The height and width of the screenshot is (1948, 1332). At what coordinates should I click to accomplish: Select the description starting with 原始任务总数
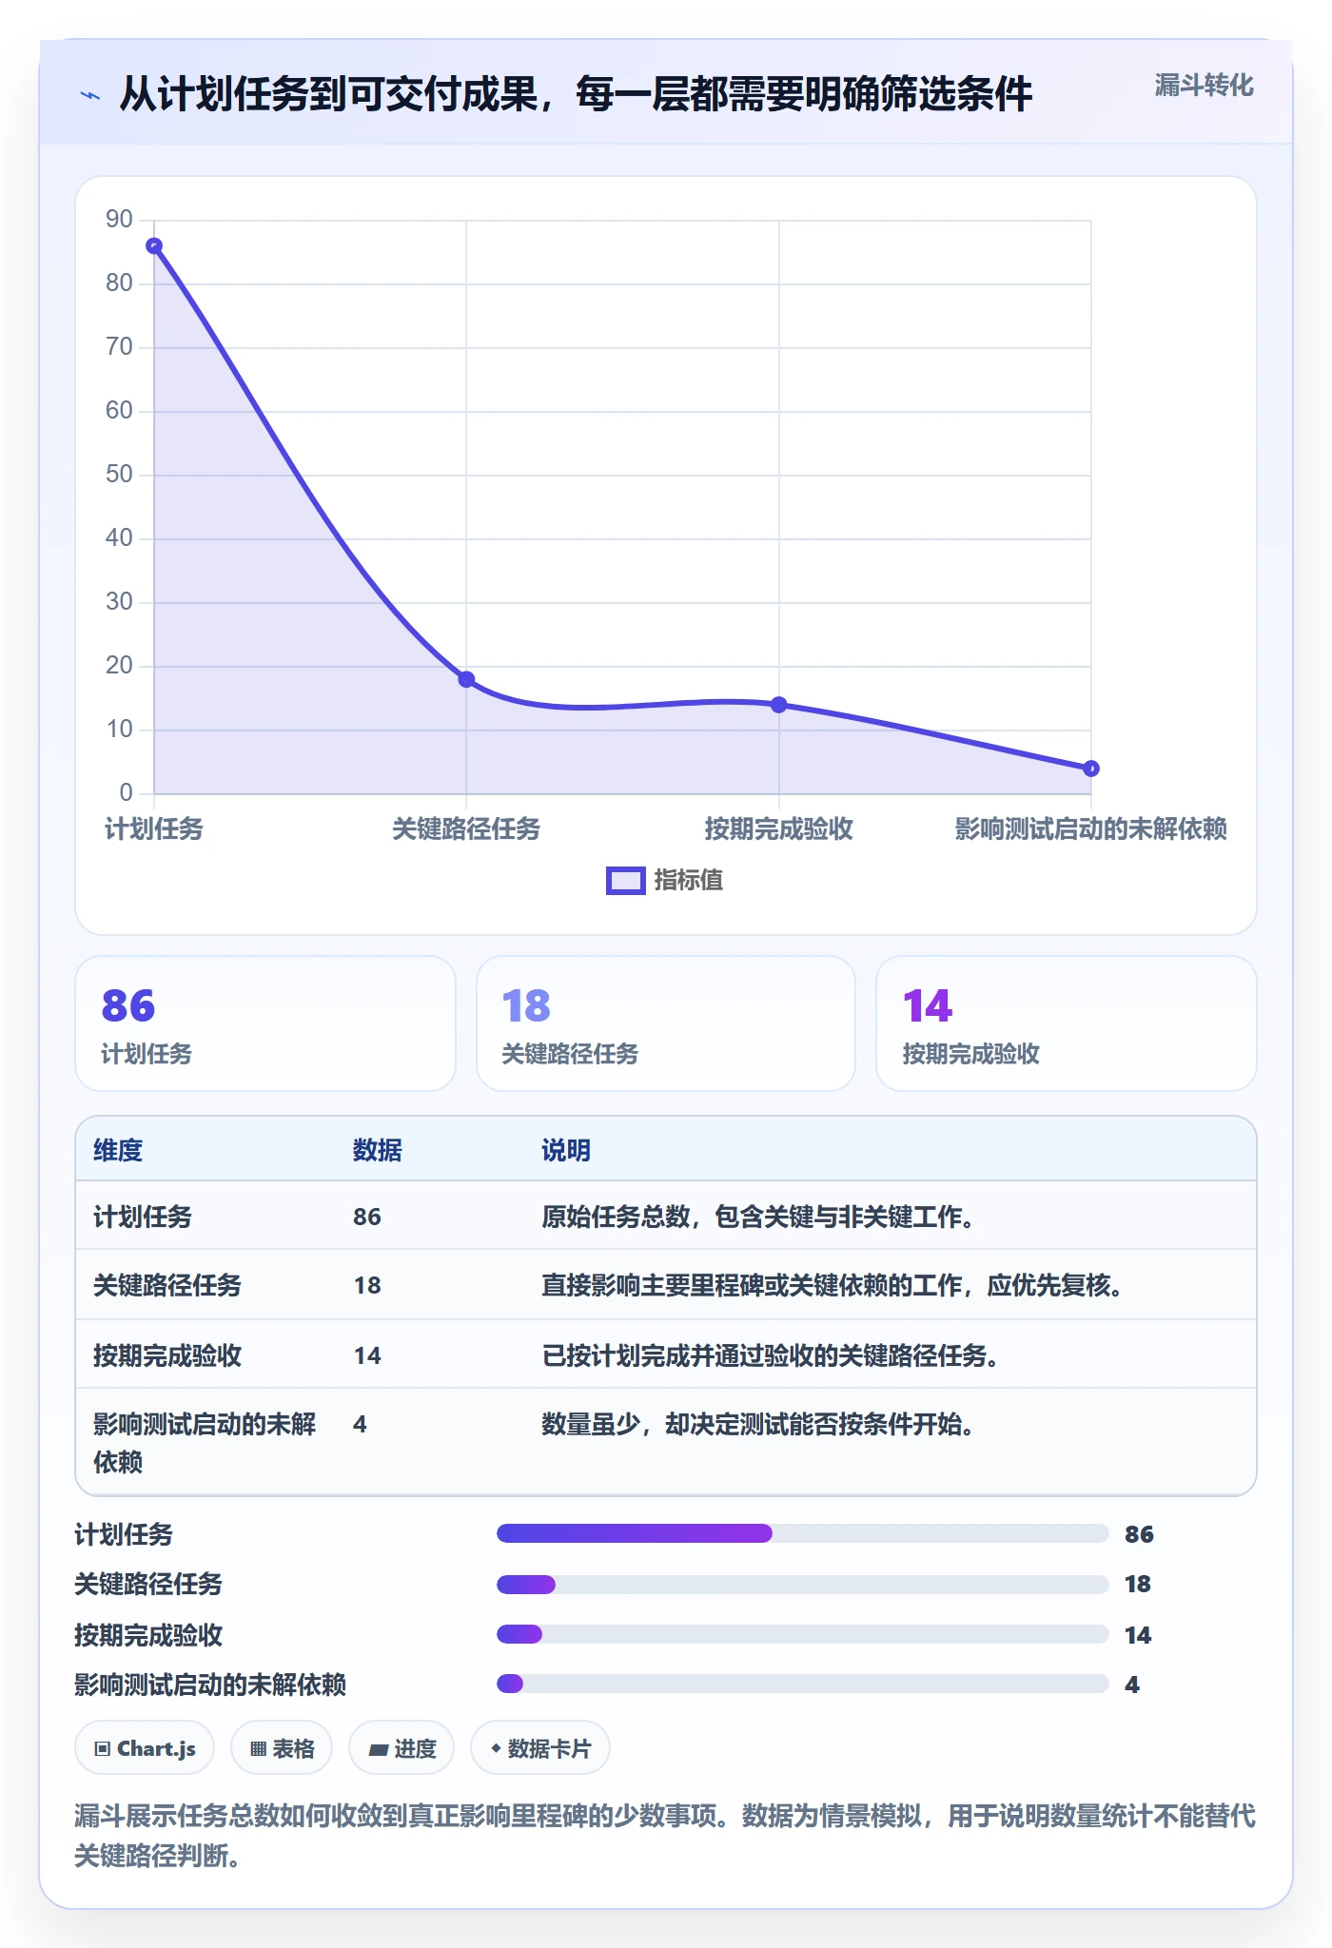(x=758, y=1217)
